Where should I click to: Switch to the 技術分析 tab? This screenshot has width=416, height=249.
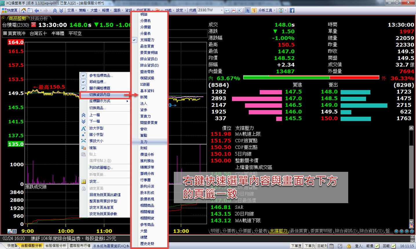(x=39, y=19)
